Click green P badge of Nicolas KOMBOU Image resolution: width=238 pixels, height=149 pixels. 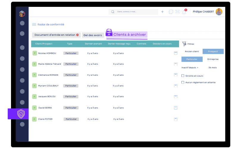click(x=35, y=53)
